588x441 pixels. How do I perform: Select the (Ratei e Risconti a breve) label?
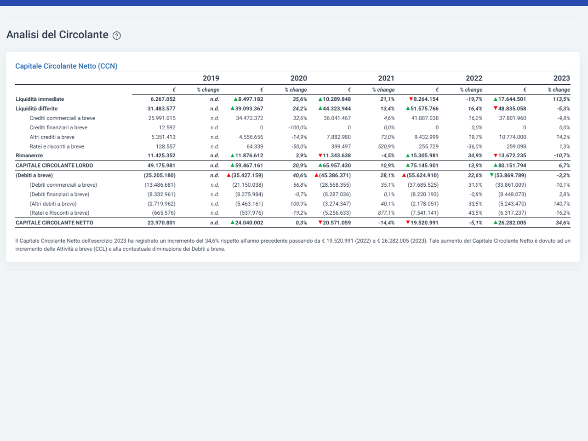(59, 213)
